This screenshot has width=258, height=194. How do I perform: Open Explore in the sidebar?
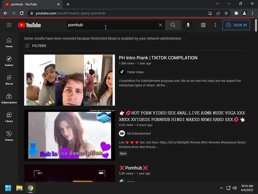tap(9, 61)
